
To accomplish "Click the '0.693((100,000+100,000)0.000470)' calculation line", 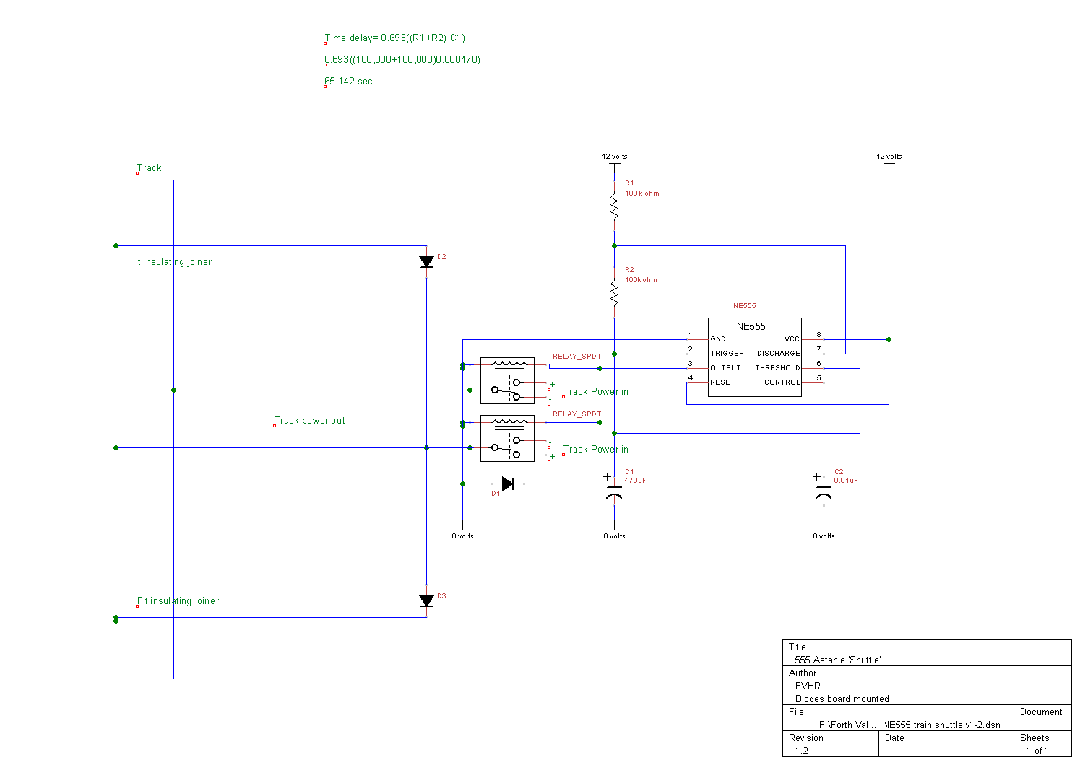I will [x=402, y=59].
